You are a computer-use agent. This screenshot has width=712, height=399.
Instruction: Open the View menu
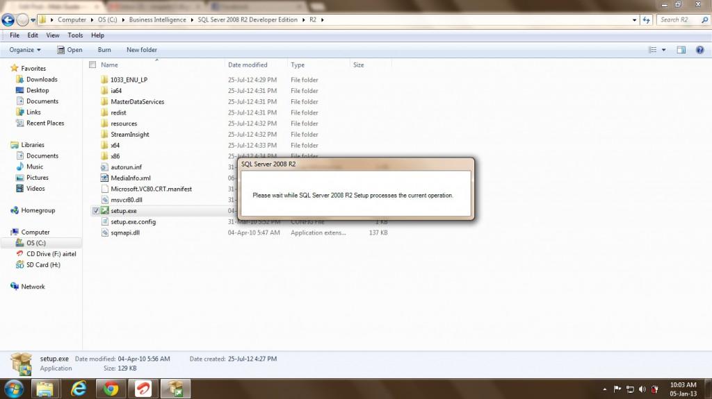53,35
